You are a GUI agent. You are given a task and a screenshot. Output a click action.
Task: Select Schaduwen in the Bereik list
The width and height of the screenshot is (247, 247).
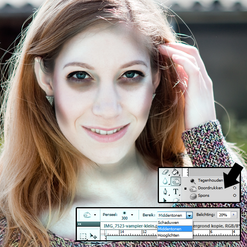(169, 222)
